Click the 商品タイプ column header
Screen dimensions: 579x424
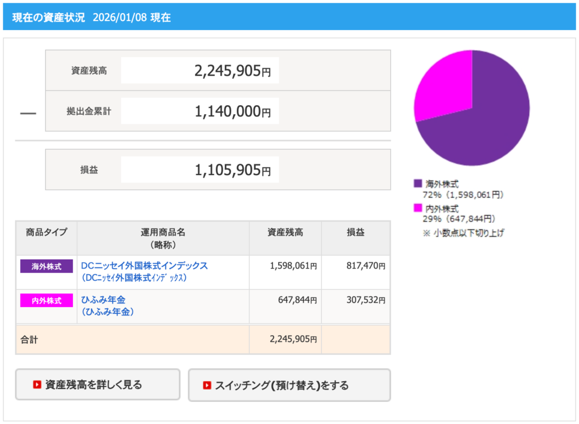[x=46, y=232]
